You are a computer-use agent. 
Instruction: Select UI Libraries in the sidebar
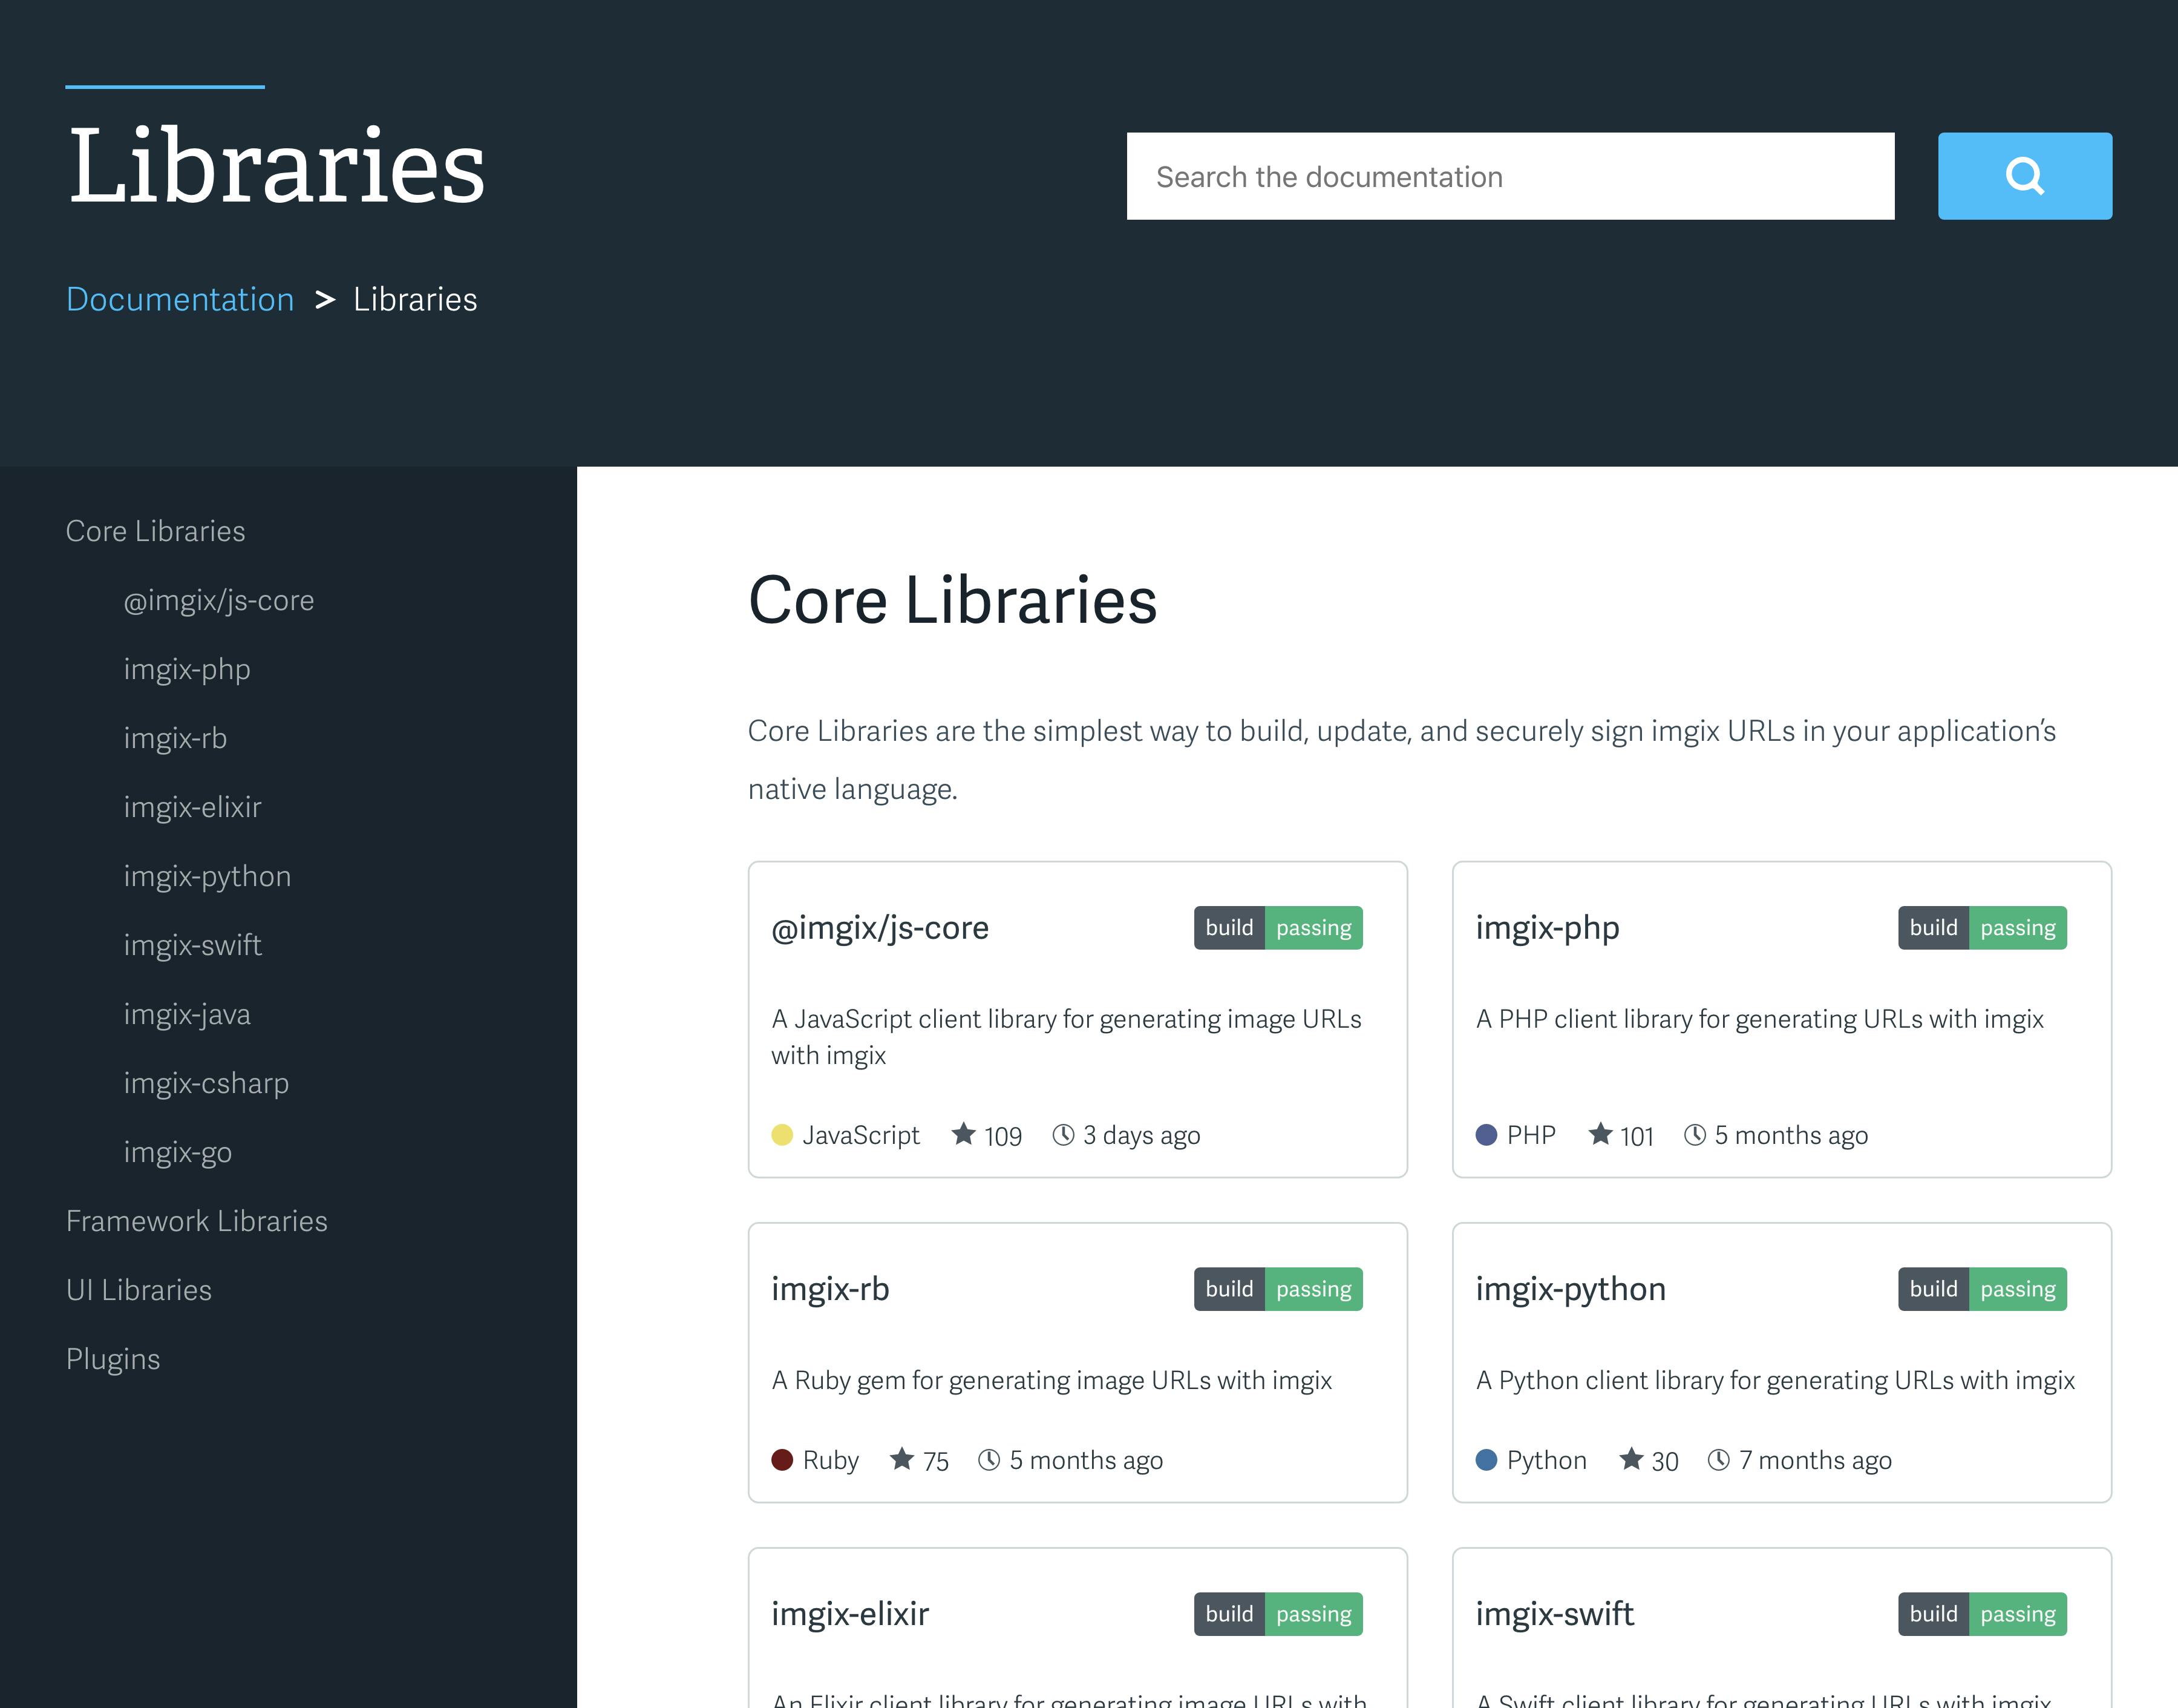138,1289
